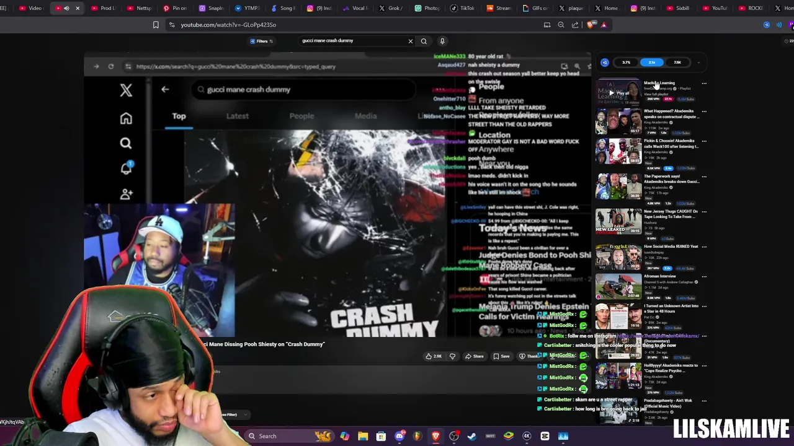The width and height of the screenshot is (794, 446).
Task: Click the dislike thumbs-down icon
Action: tap(452, 356)
